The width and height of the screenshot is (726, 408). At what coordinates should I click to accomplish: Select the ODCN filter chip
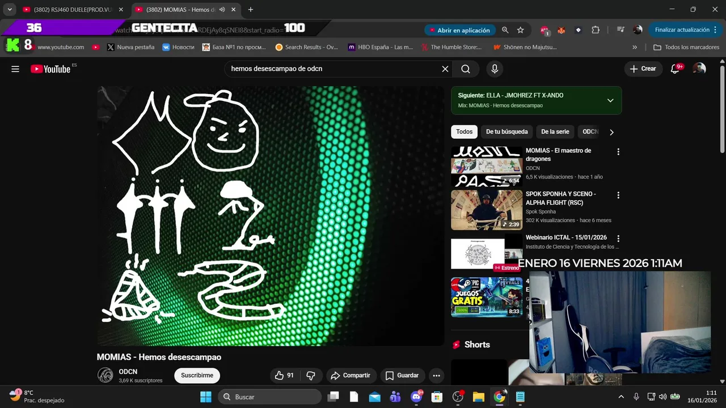point(590,132)
